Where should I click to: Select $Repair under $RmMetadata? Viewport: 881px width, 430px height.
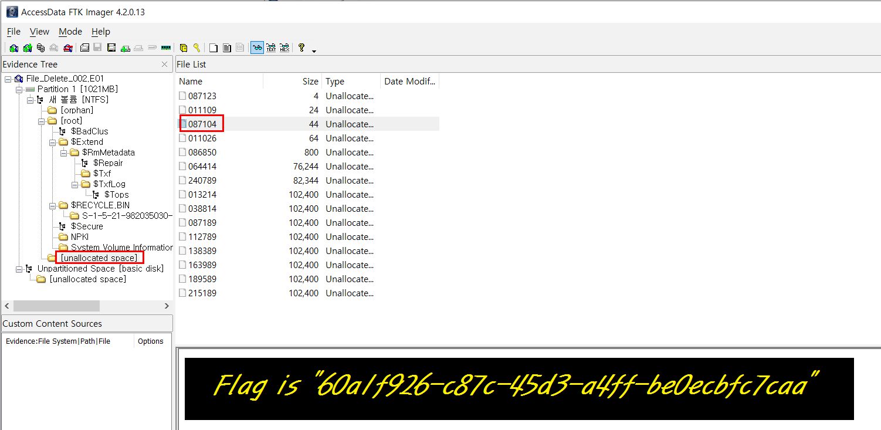click(108, 163)
